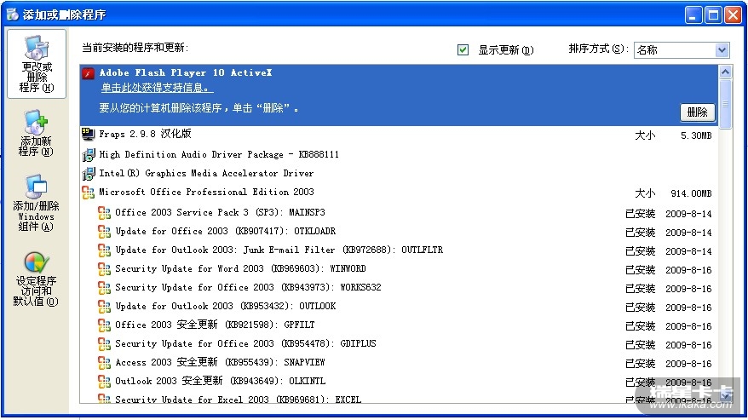The image size is (748, 420).
Task: Click install date 2009-8-14 of MAINSP3 row
Action: pyautogui.click(x=688, y=215)
